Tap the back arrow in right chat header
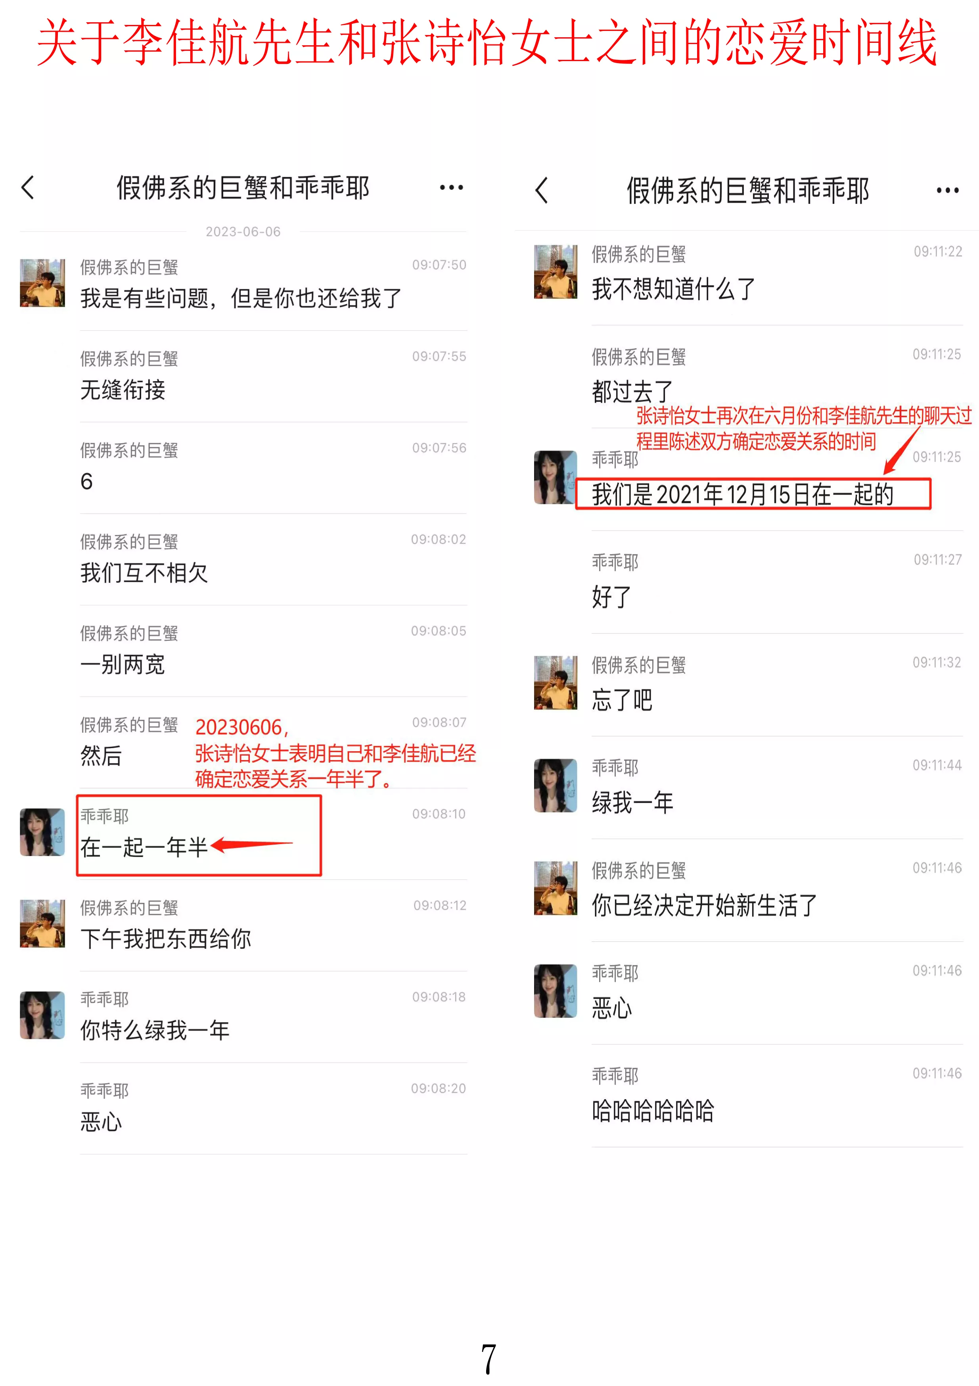This screenshot has width=979, height=1386. [541, 190]
